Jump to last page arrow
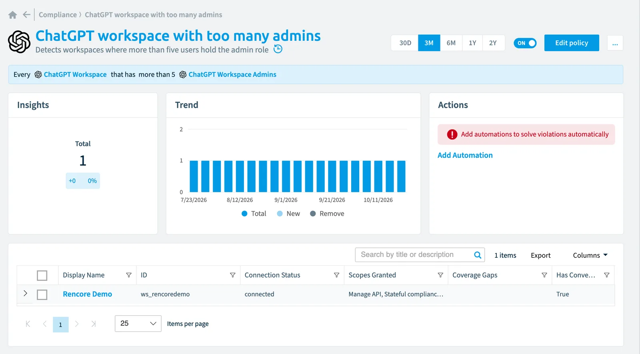The image size is (640, 354). click(x=93, y=324)
